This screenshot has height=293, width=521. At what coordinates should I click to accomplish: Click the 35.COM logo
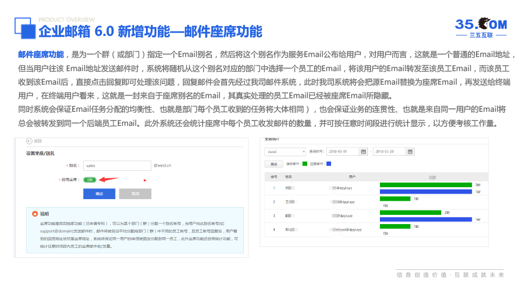480,27
